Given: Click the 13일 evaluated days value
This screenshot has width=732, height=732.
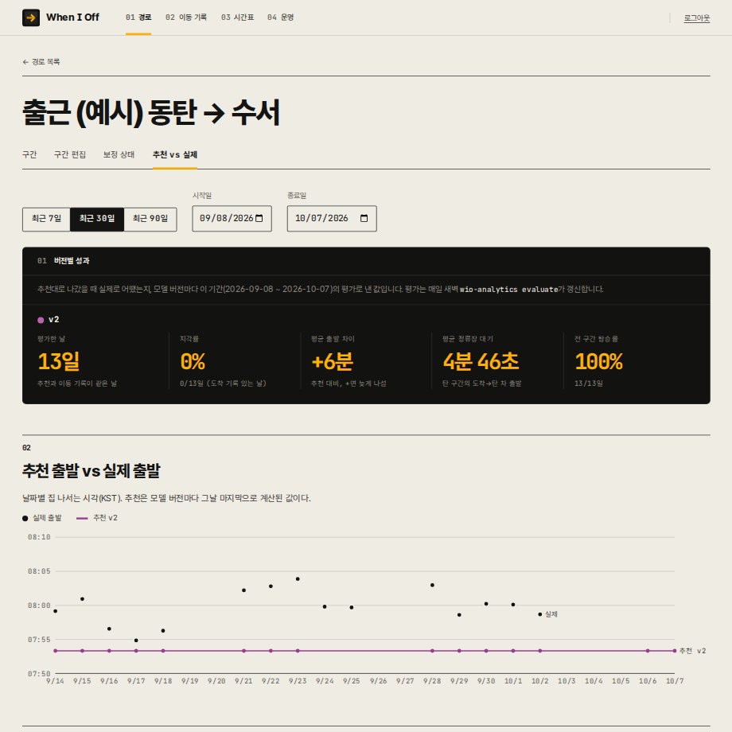Looking at the screenshot, I should pyautogui.click(x=59, y=361).
